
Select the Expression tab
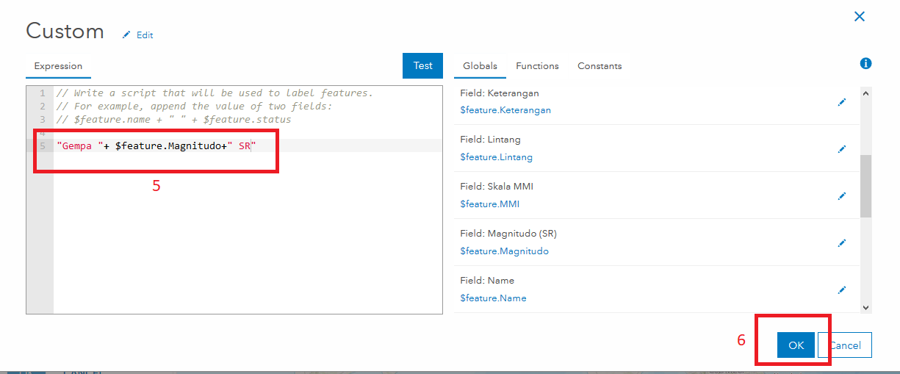click(x=58, y=65)
